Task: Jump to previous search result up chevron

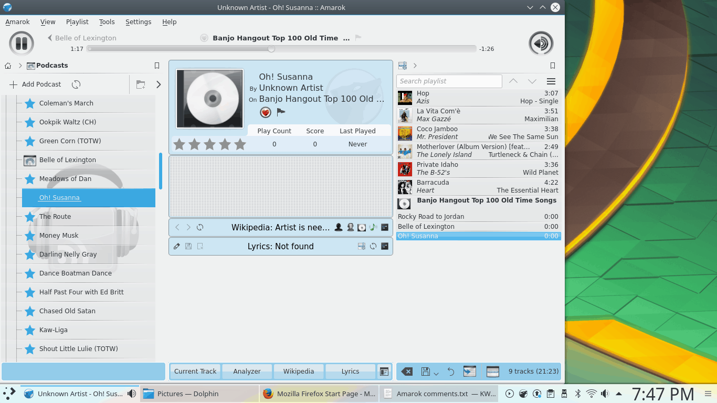Action: [513, 81]
